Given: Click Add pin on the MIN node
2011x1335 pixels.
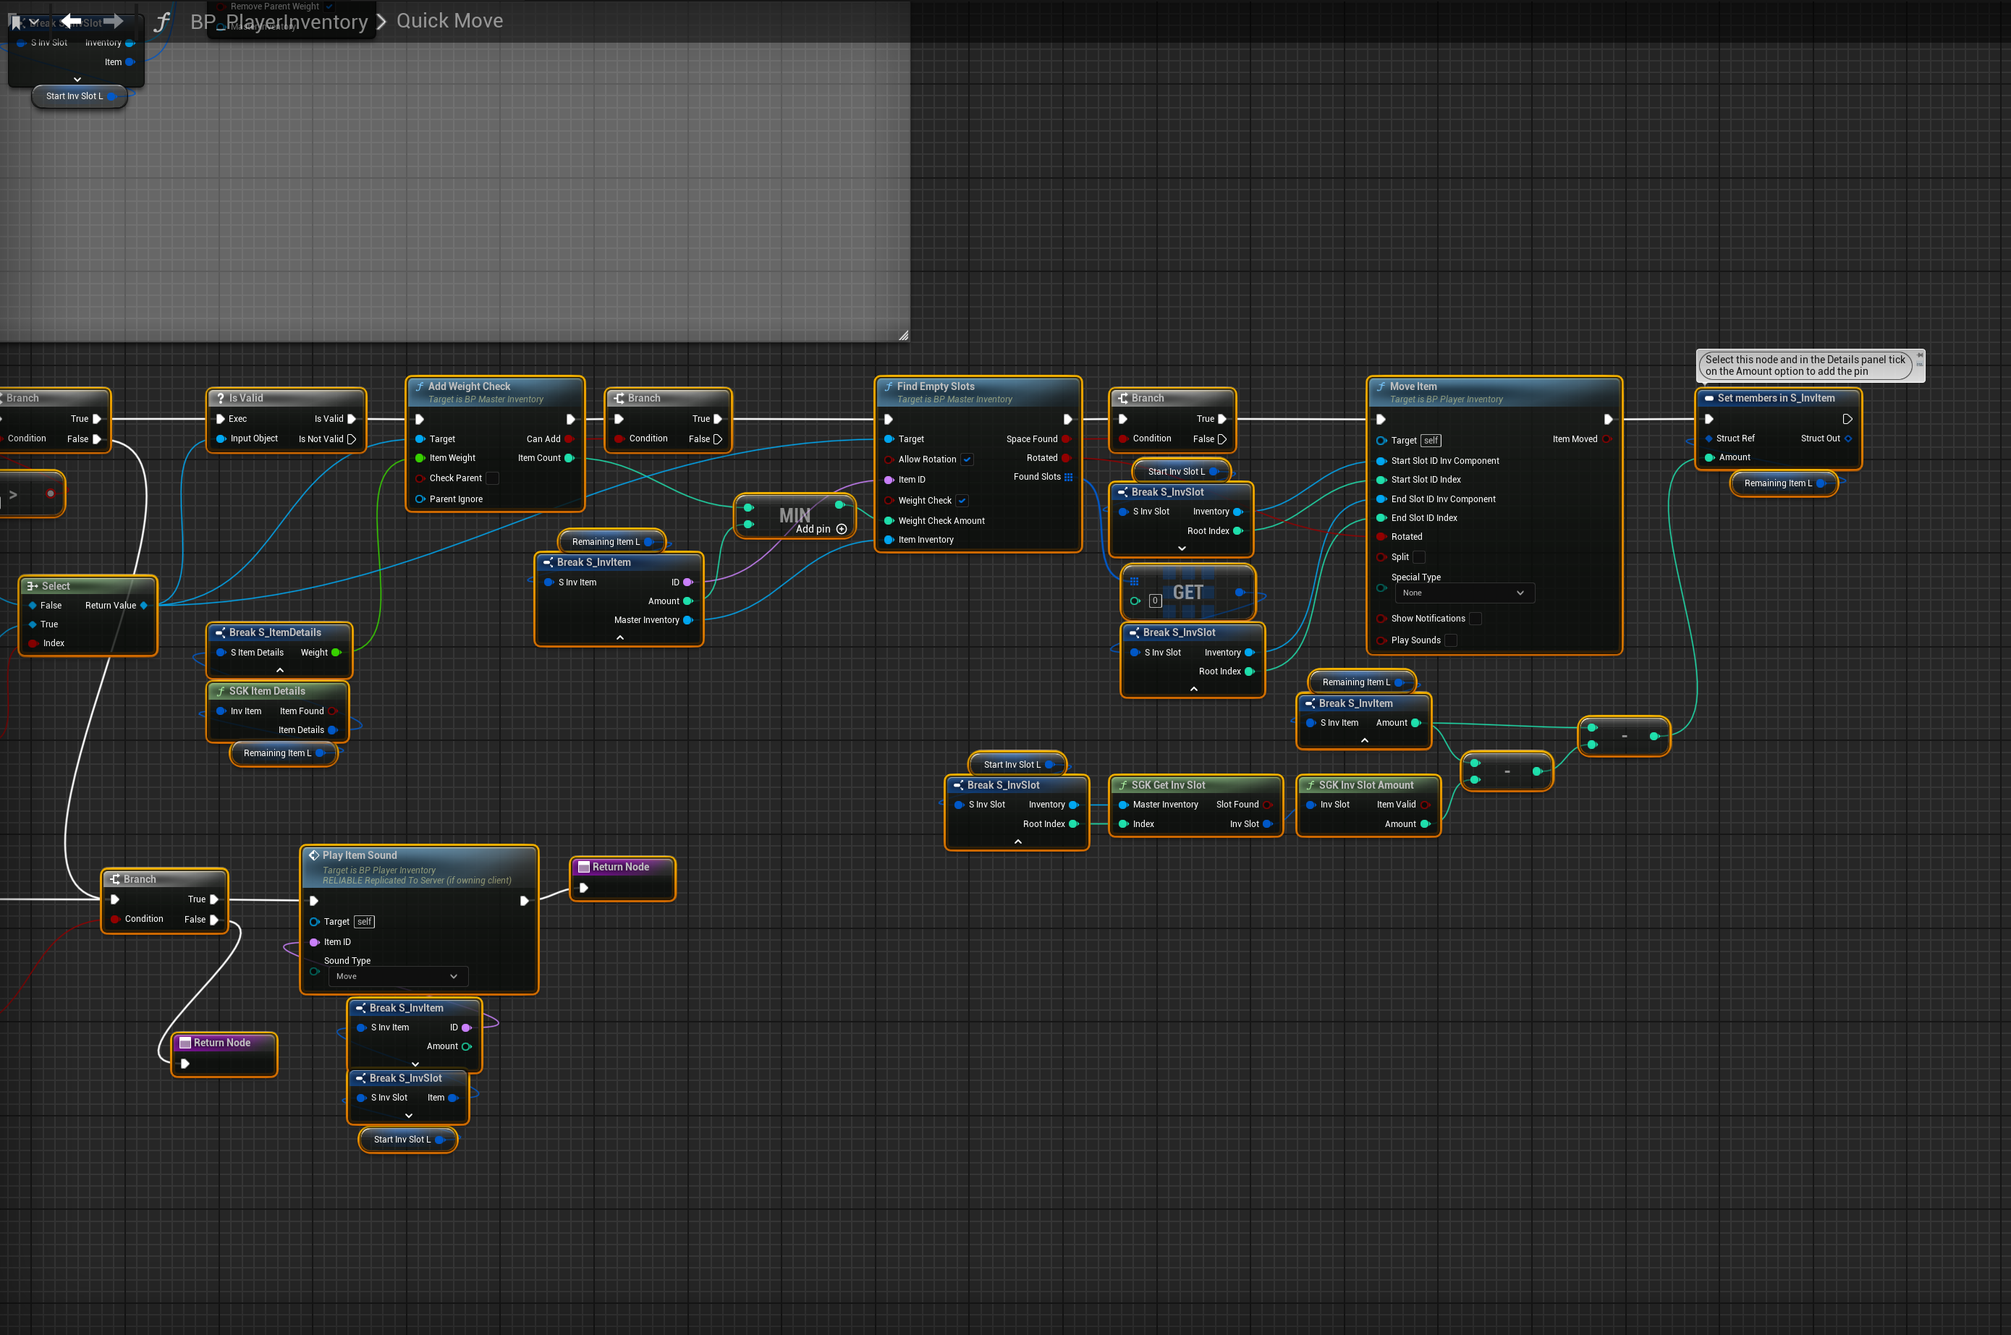Looking at the screenshot, I should (812, 529).
